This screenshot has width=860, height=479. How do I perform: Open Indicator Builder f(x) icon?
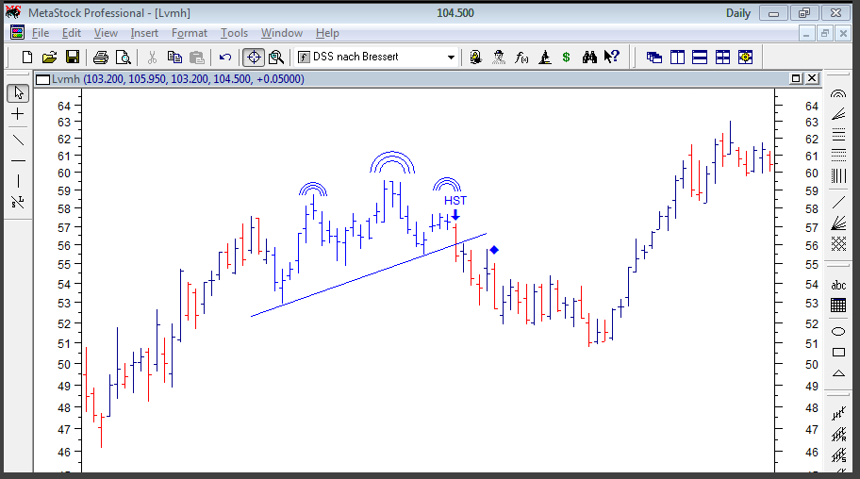click(x=521, y=58)
